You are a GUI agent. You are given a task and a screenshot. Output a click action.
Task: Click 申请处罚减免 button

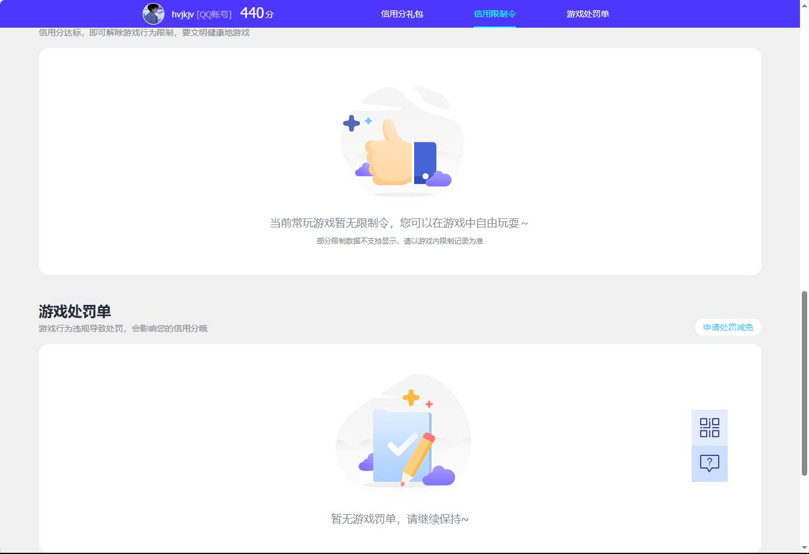[x=728, y=327]
